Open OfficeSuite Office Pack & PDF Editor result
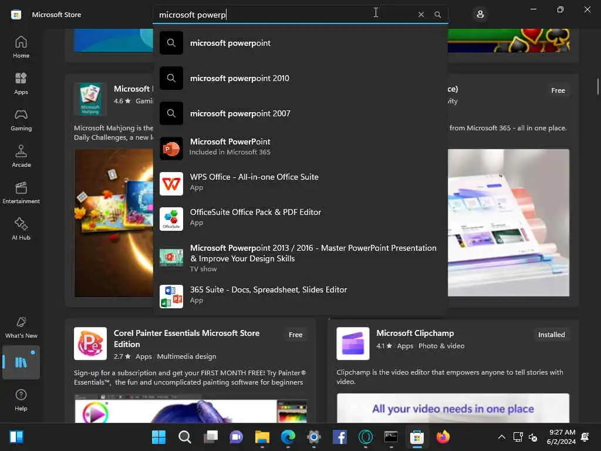Screen dimensions: 601x451 click(300, 218)
